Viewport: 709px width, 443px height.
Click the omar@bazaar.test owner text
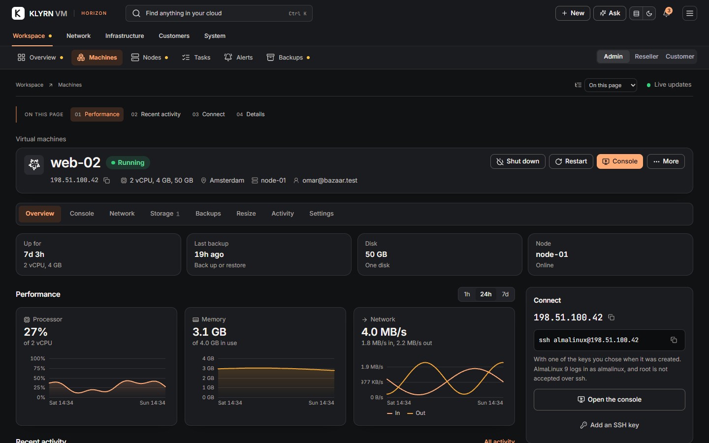(x=330, y=181)
